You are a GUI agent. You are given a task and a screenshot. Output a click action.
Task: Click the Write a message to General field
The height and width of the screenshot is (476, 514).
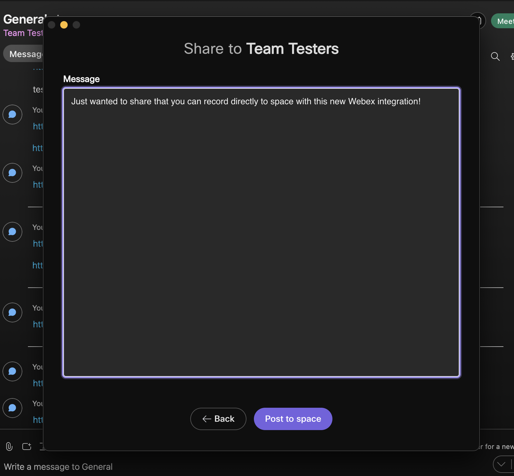(58, 467)
